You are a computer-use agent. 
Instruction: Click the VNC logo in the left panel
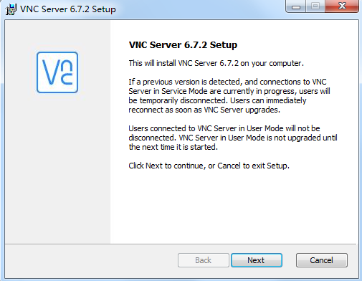[x=57, y=72]
